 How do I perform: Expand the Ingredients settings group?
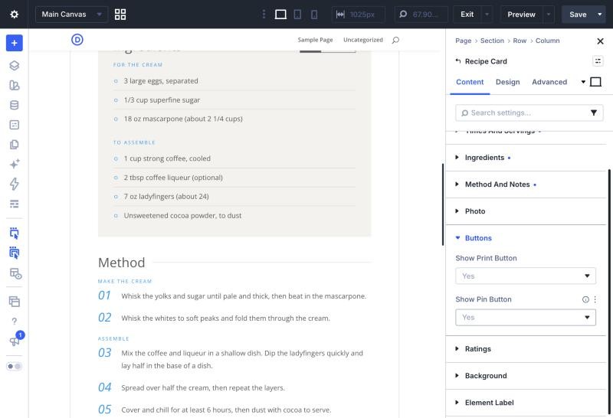(x=526, y=158)
